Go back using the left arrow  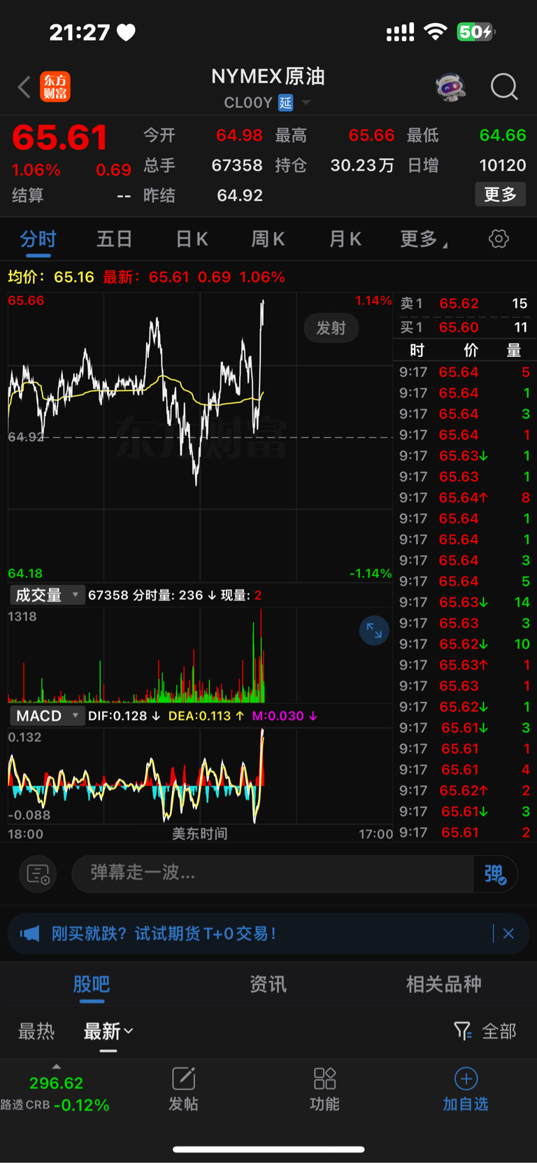pyautogui.click(x=24, y=87)
